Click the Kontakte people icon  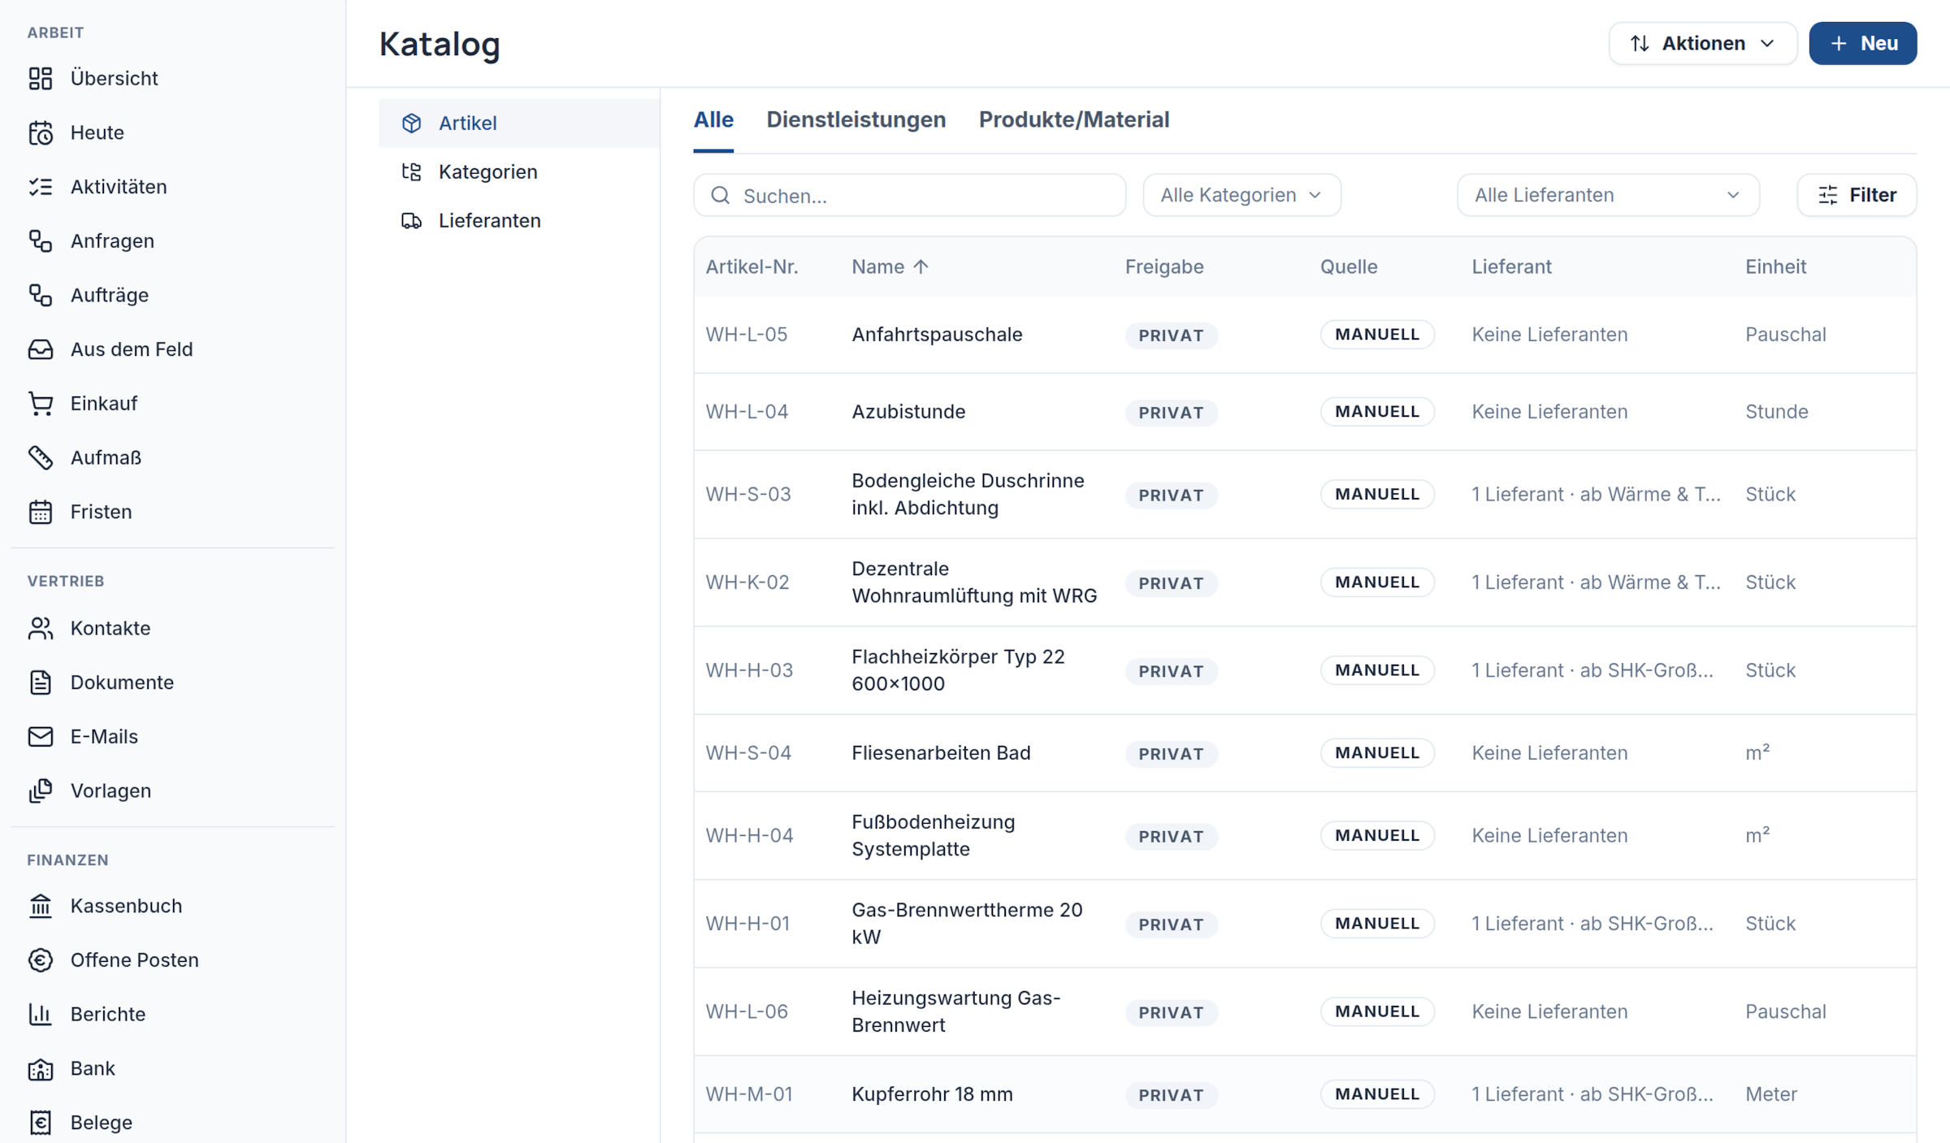point(41,628)
